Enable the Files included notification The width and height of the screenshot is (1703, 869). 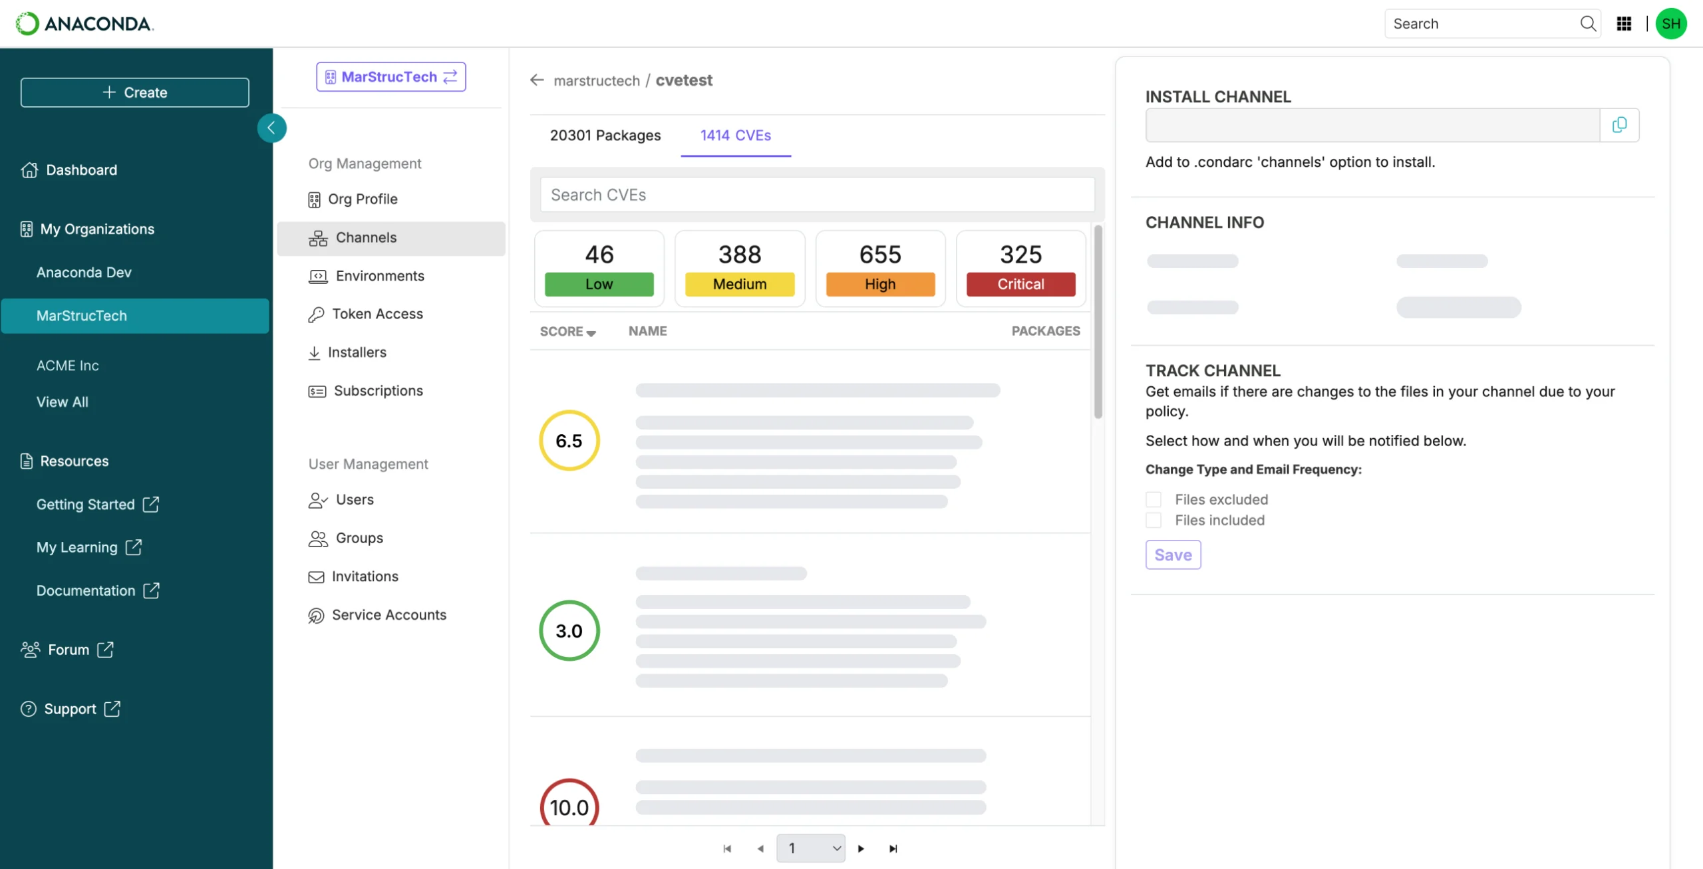[x=1154, y=520]
